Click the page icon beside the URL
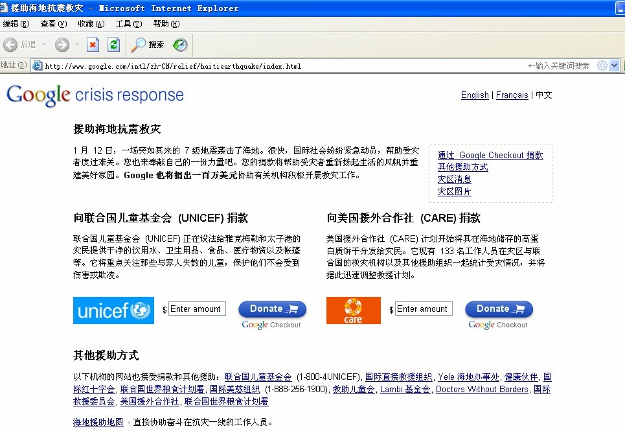The width and height of the screenshot is (625, 433). pyautogui.click(x=37, y=65)
